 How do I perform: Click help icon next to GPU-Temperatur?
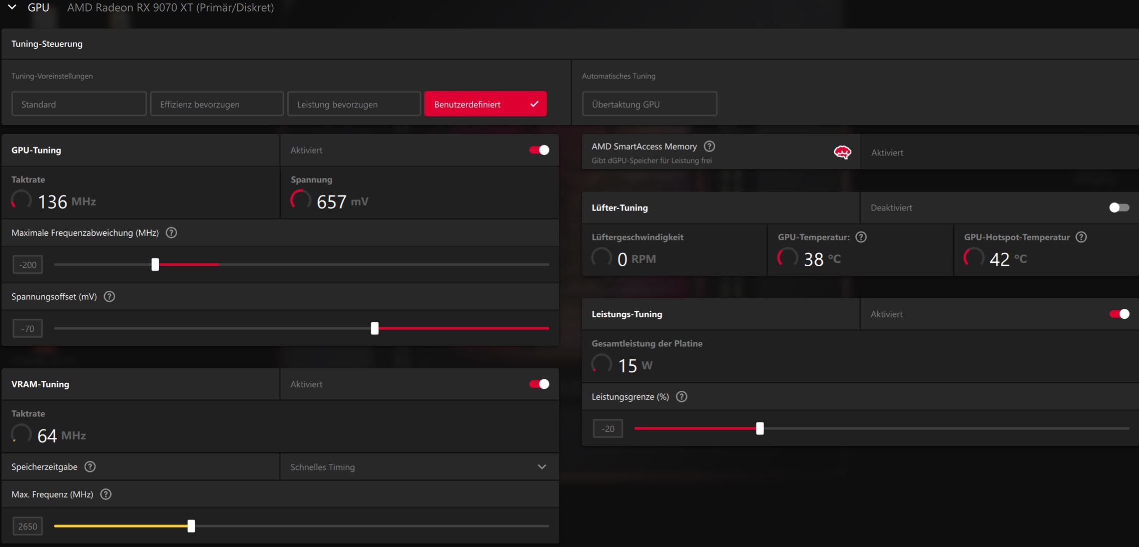[x=861, y=237]
